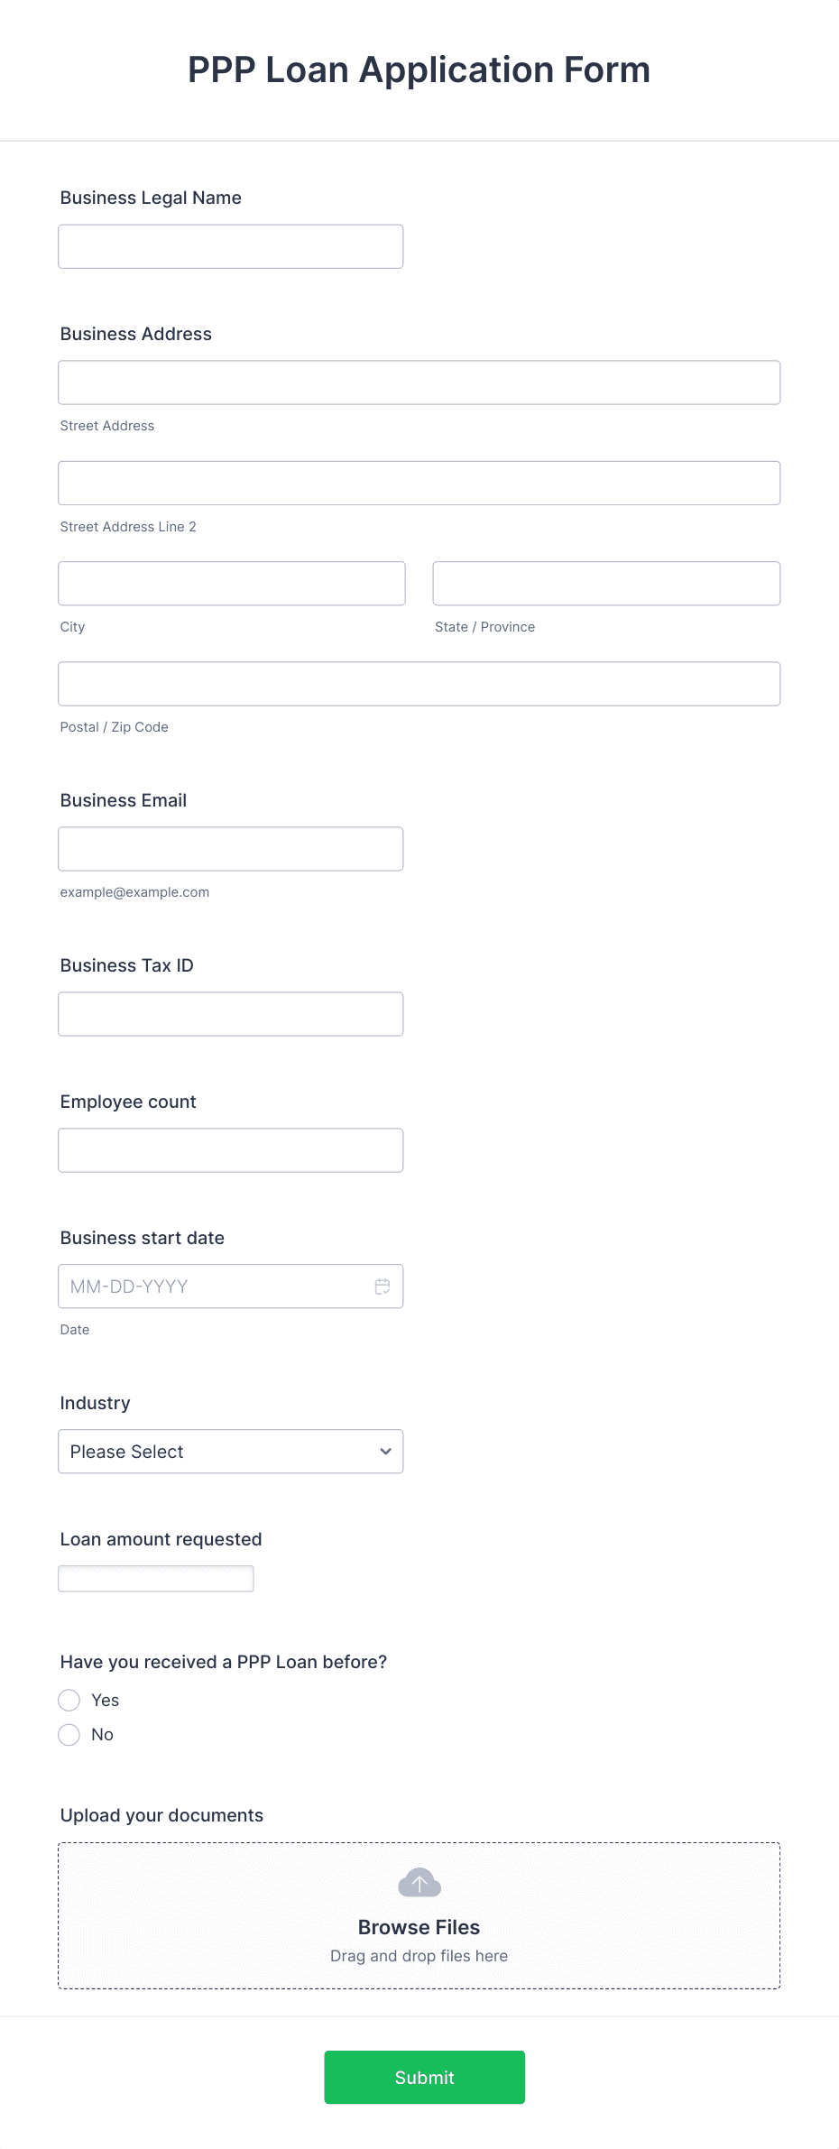The height and width of the screenshot is (2149, 839).
Task: Click the Street Address Line 2 field
Action: 419,484
